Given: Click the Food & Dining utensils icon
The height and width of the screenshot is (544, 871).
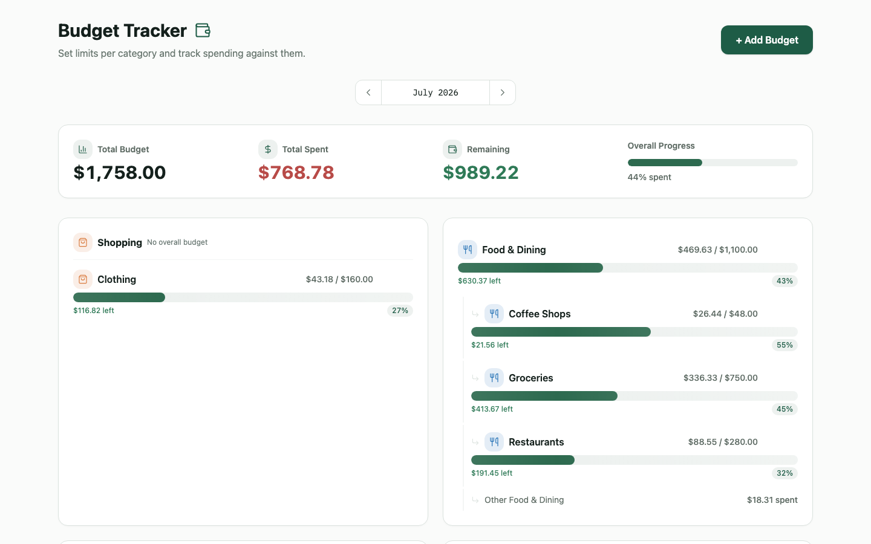Looking at the screenshot, I should pos(468,250).
